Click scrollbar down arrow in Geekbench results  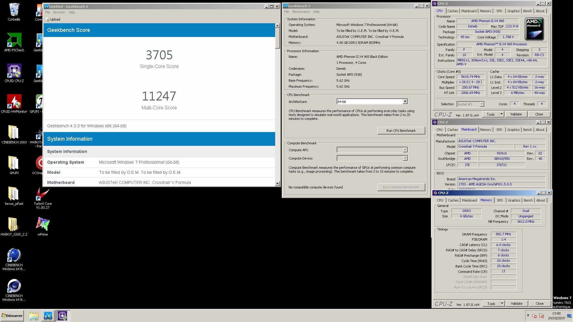pos(277,184)
